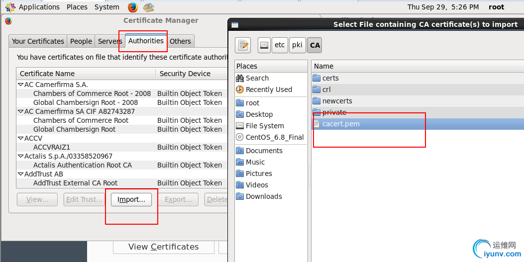Click the Import... button
The width and height of the screenshot is (524, 262).
pyautogui.click(x=131, y=199)
